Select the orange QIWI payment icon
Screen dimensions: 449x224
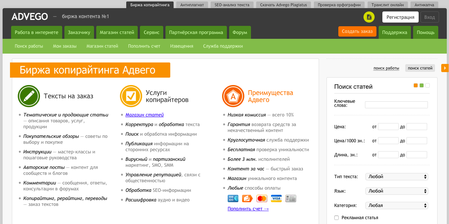click(247, 198)
